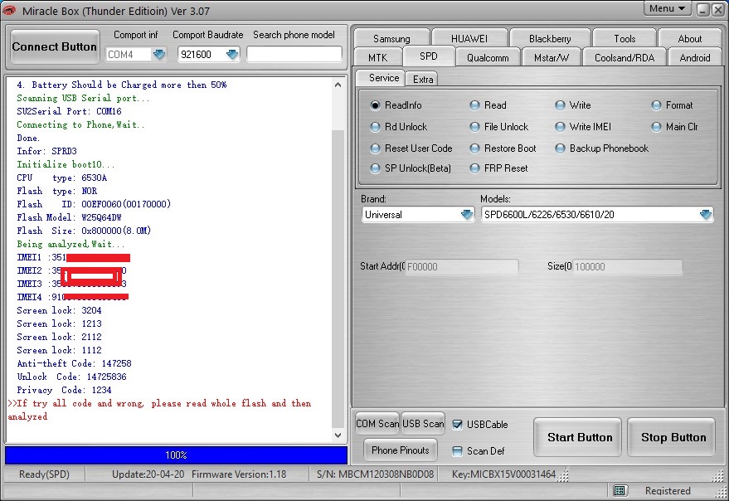Screen dimensions: 729x501
Task: Click the 'SU2Serial Port: COM16' log line
Action: coord(69,111)
